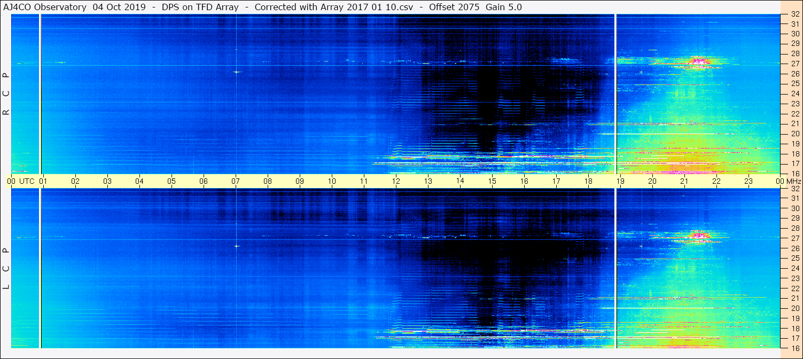Click the LCP panel side label
This screenshot has width=803, height=359.
click(x=6, y=268)
